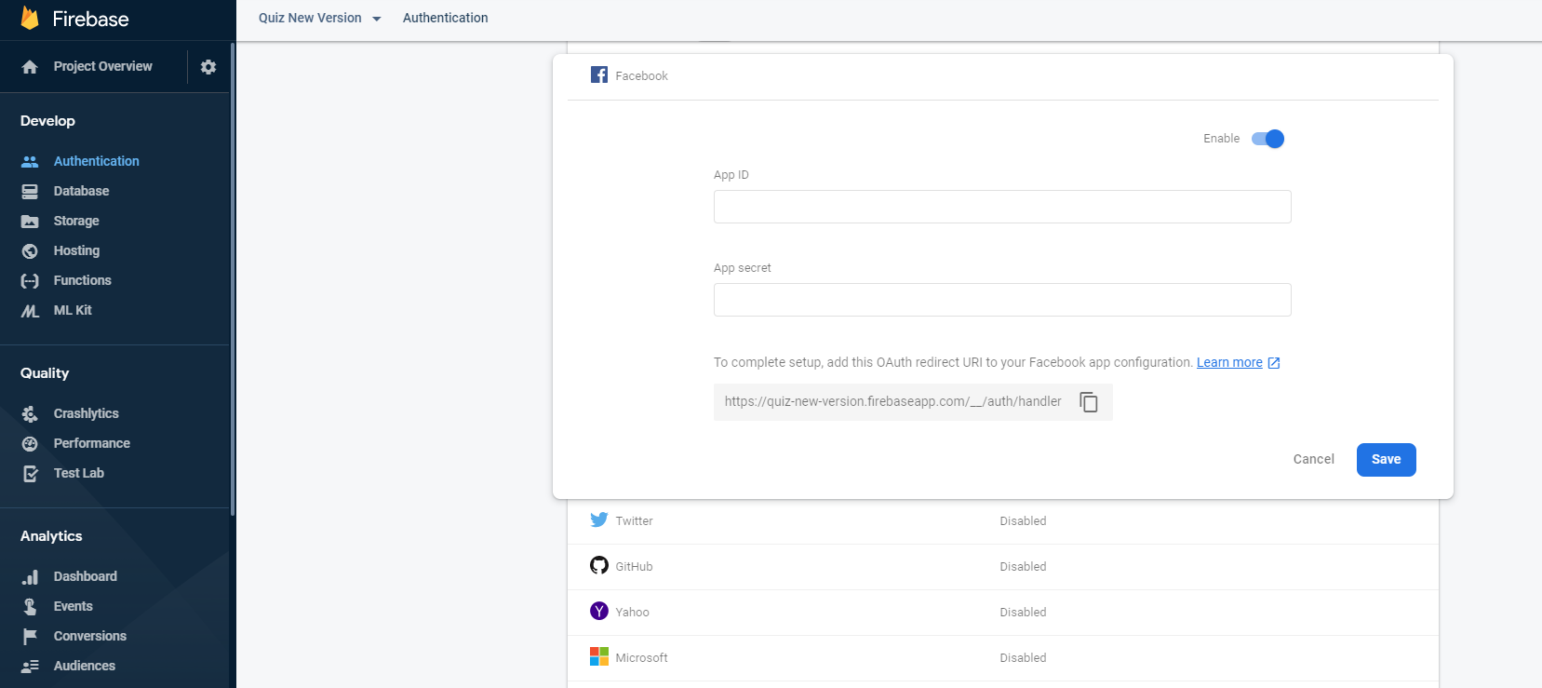Click the Crashlytics sidebar icon
This screenshot has width=1542, height=688.
click(x=30, y=413)
